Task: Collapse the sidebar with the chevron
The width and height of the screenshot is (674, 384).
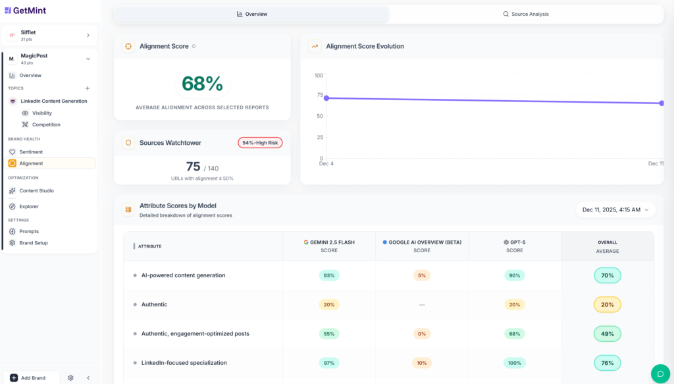Action: [x=88, y=377]
